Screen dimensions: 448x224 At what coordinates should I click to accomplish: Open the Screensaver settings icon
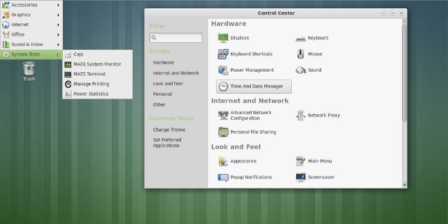(x=301, y=178)
